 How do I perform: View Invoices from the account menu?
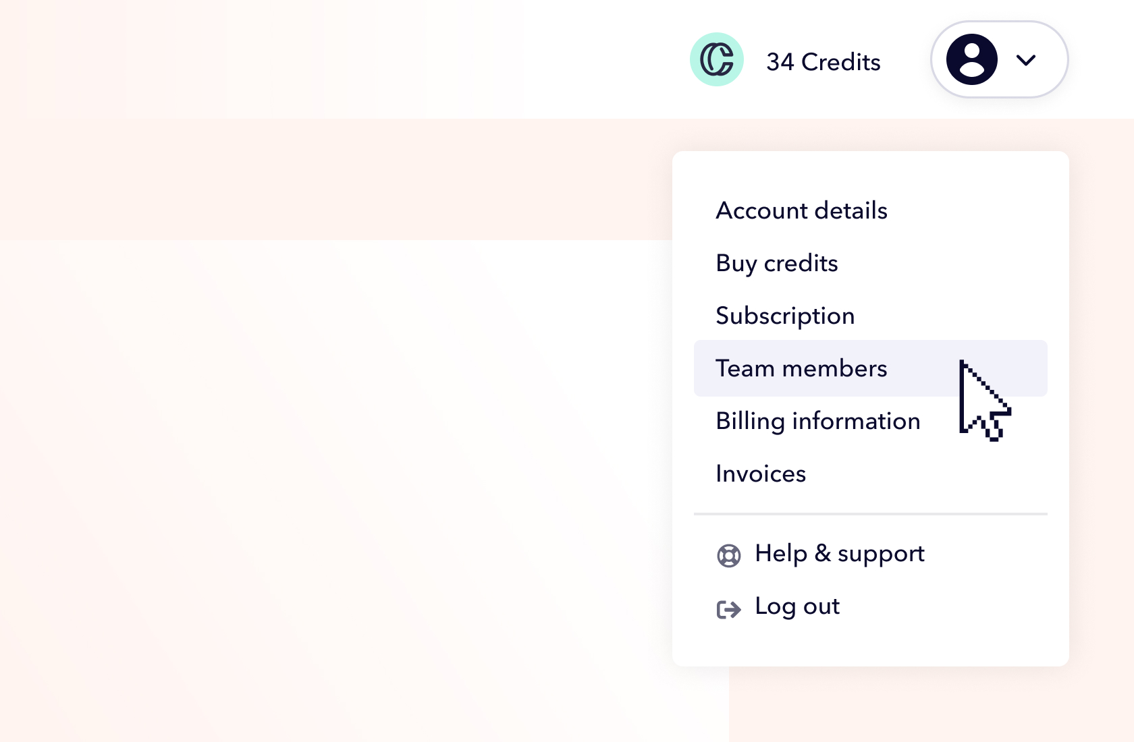(760, 474)
